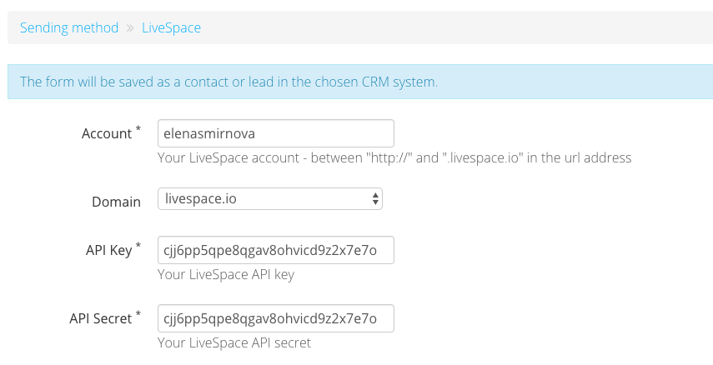
Task: Click the gray breadcrumb bar background
Action: pos(454,27)
